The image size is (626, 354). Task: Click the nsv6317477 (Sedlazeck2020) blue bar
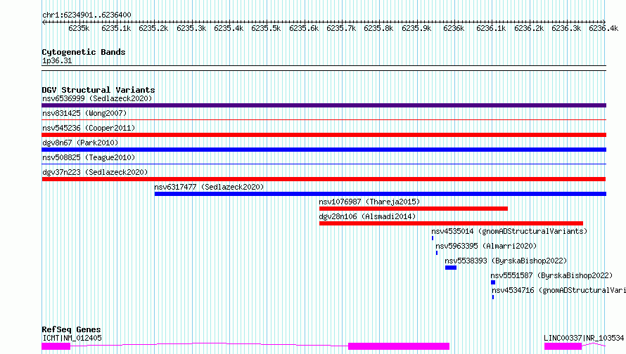click(381, 194)
